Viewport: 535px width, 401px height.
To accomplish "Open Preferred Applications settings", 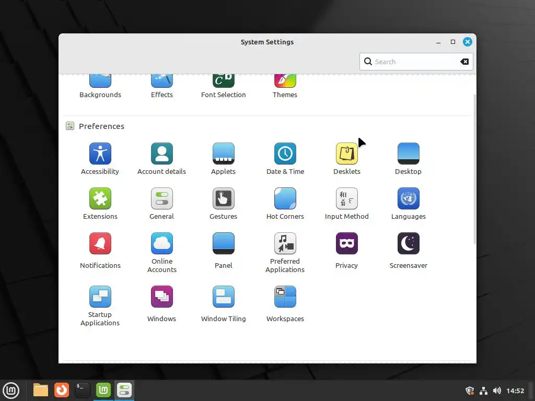I will coord(285,253).
